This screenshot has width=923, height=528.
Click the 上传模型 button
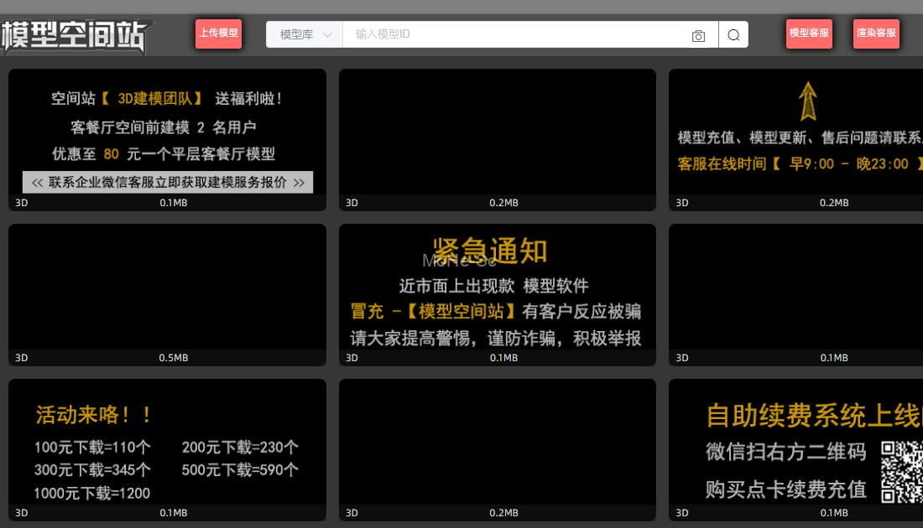(218, 34)
